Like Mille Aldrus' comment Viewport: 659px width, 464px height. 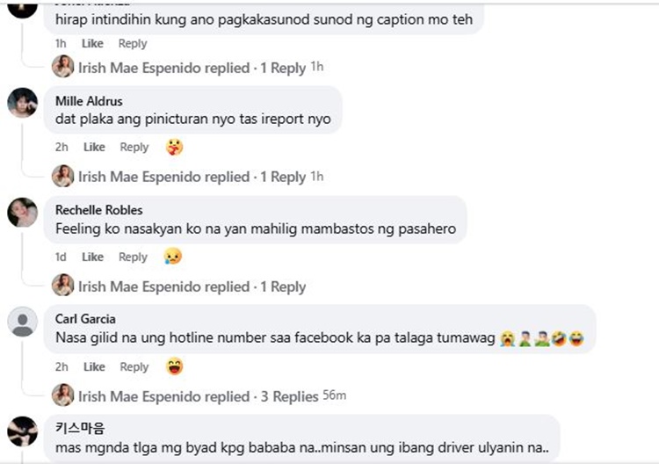click(94, 147)
